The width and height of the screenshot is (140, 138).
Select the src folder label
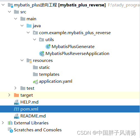point(23,12)
